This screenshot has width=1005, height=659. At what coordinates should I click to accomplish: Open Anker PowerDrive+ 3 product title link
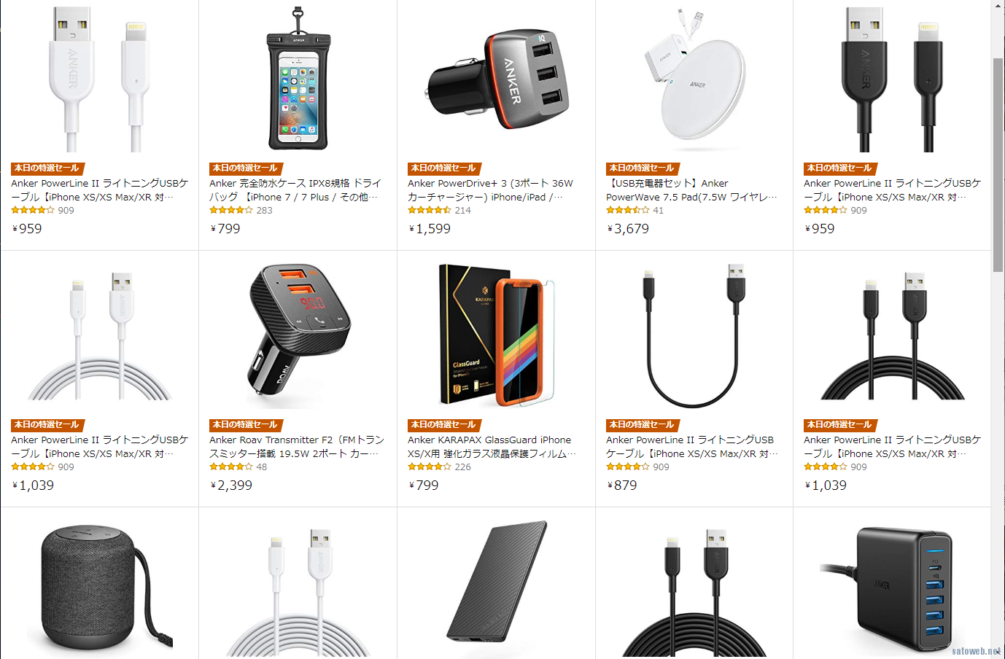490,190
